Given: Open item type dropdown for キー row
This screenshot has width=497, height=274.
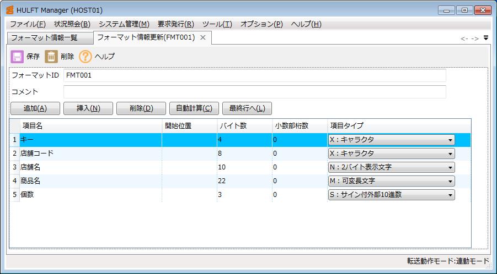Looking at the screenshot, I should coord(391,140).
